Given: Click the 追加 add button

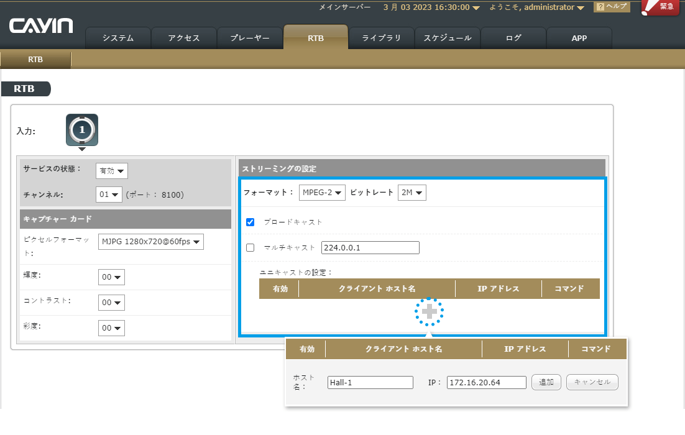Looking at the screenshot, I should point(546,382).
